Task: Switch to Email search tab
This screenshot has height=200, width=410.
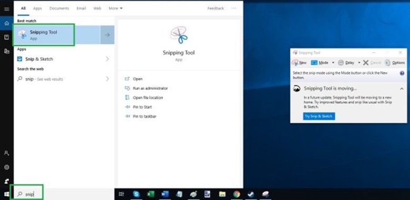Action: click(81, 8)
